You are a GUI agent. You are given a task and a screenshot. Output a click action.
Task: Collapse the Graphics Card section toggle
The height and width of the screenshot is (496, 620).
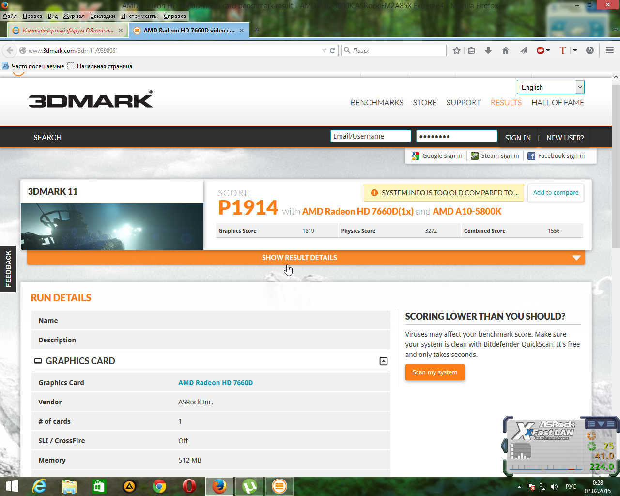[383, 361]
